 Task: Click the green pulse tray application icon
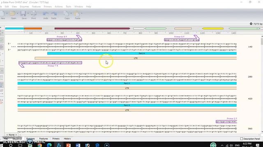tap(213, 145)
